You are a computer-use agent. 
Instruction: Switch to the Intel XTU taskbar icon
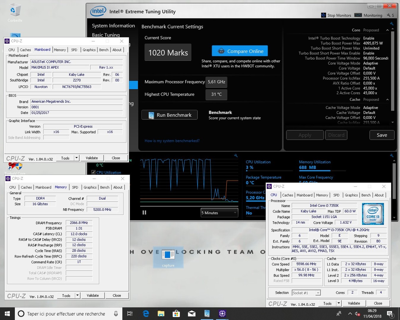(207, 313)
